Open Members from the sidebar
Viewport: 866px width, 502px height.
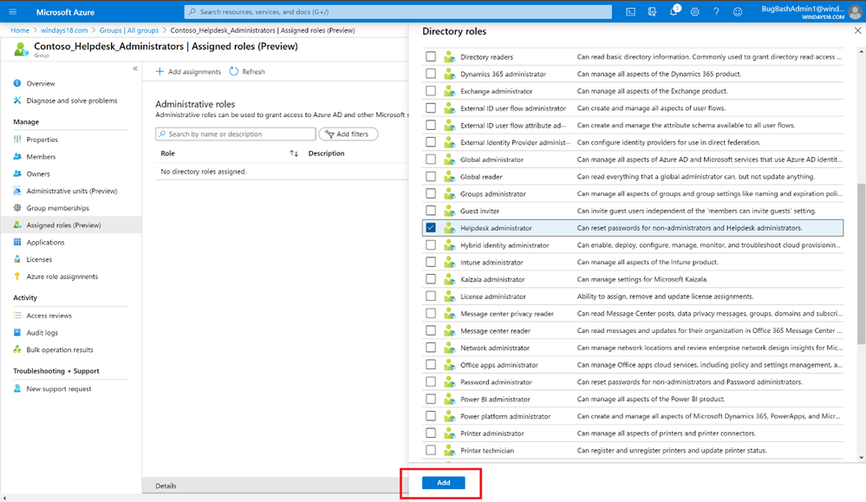click(41, 156)
